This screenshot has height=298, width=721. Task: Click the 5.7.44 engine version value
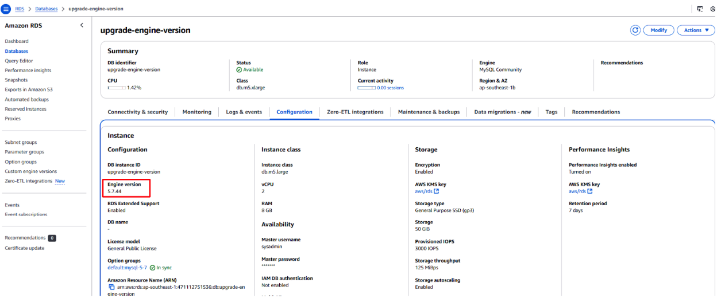click(x=114, y=191)
